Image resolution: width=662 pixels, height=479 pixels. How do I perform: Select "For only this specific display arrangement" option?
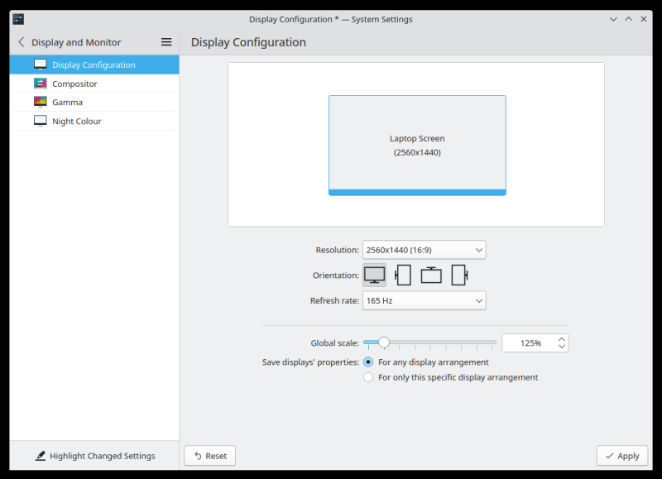click(368, 377)
